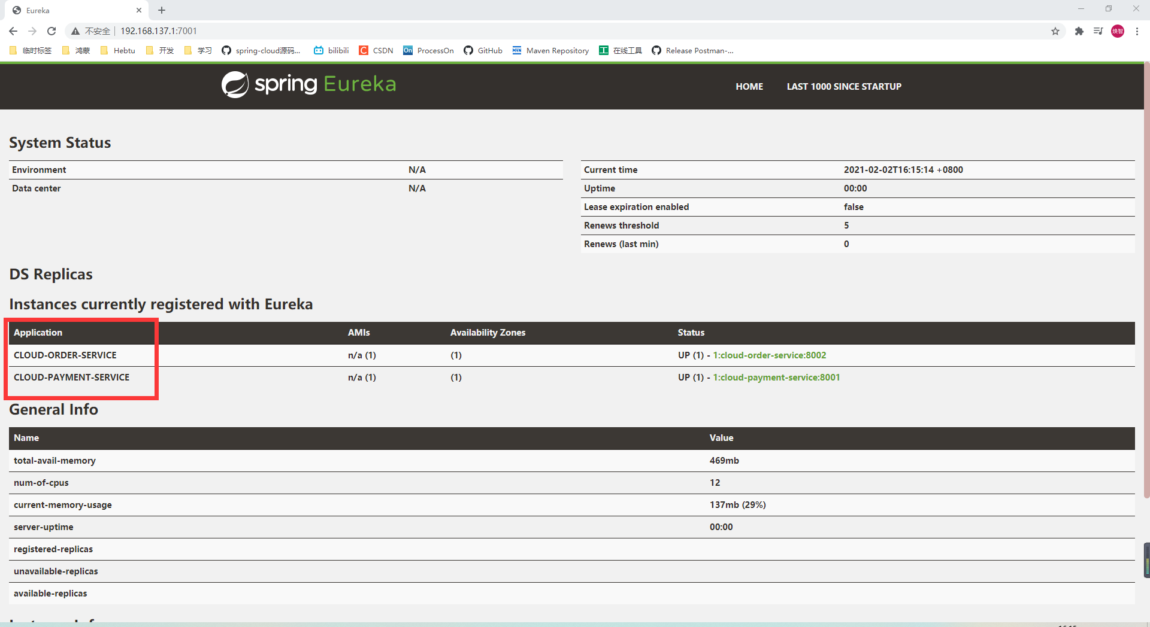Screen dimensions: 1150x627
Task: Click the Lease expiration enabled value false
Action: click(854, 207)
